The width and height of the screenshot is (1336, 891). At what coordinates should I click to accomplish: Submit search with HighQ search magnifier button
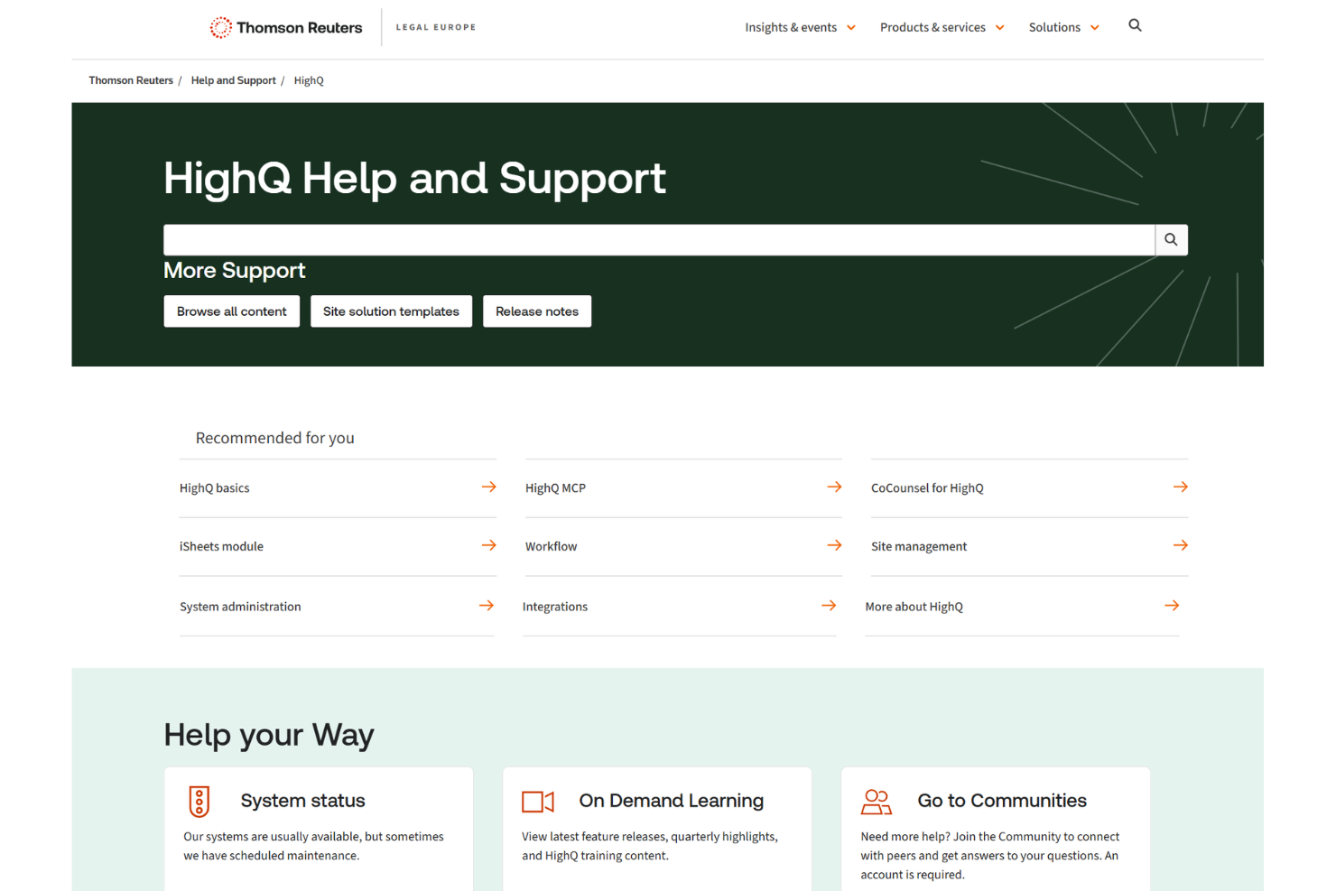1171,240
